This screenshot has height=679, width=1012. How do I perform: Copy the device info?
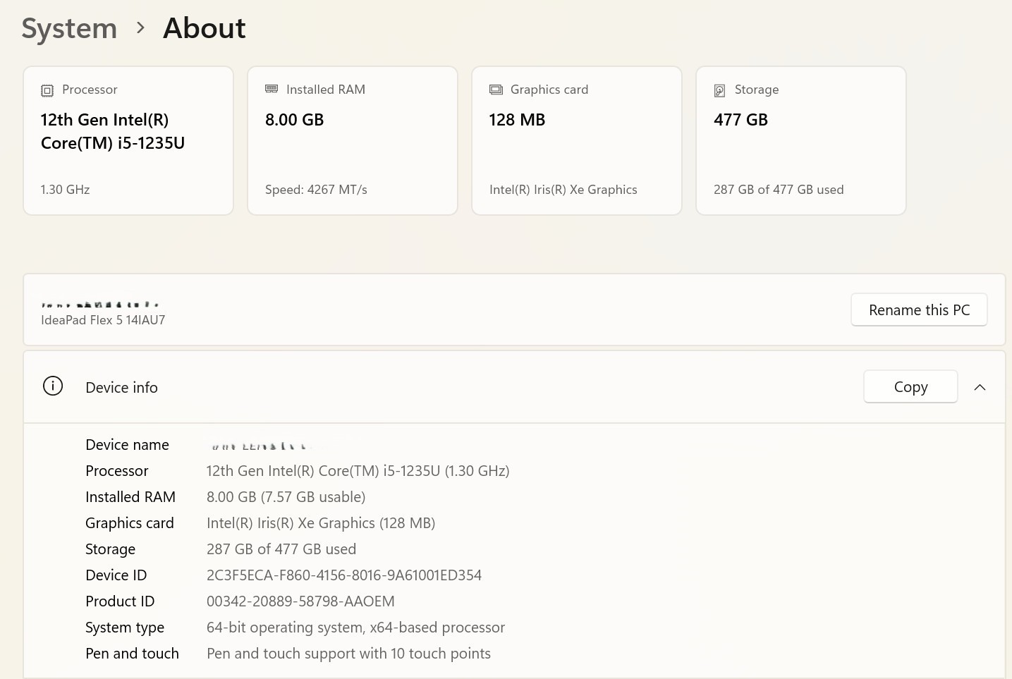coord(910,386)
